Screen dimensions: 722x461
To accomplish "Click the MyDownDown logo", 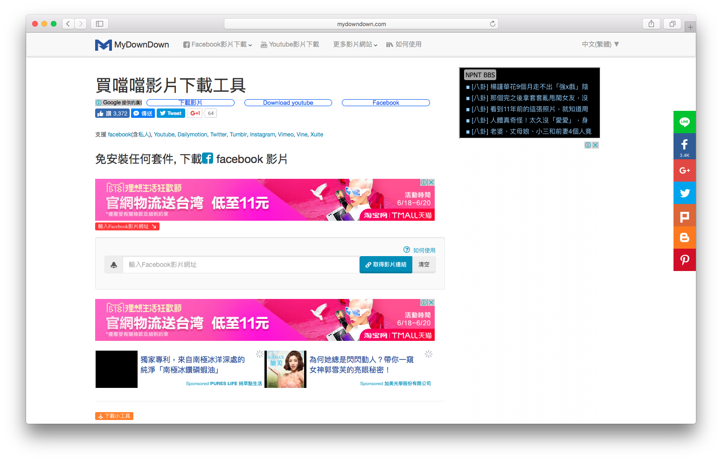I will tap(132, 45).
